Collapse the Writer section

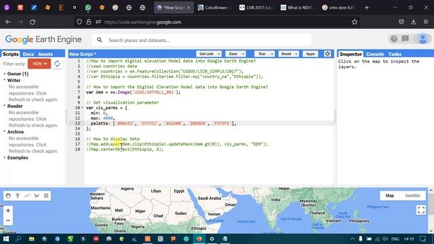(x=5, y=80)
